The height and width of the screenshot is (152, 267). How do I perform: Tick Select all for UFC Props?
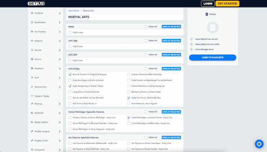pos(146,69)
